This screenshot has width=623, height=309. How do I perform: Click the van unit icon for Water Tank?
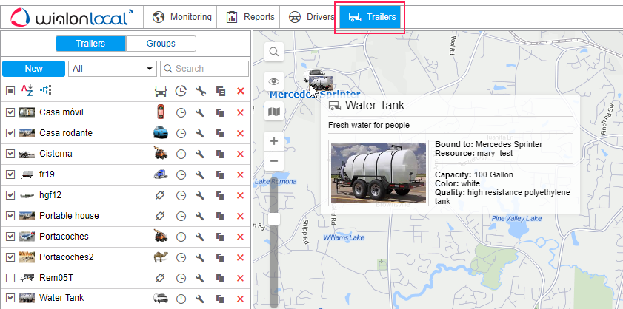pyautogui.click(x=161, y=298)
